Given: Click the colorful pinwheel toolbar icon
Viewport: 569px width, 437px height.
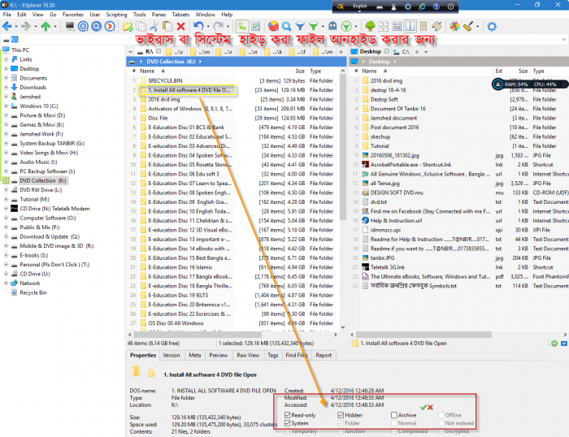Looking at the screenshot, I should [454, 26].
